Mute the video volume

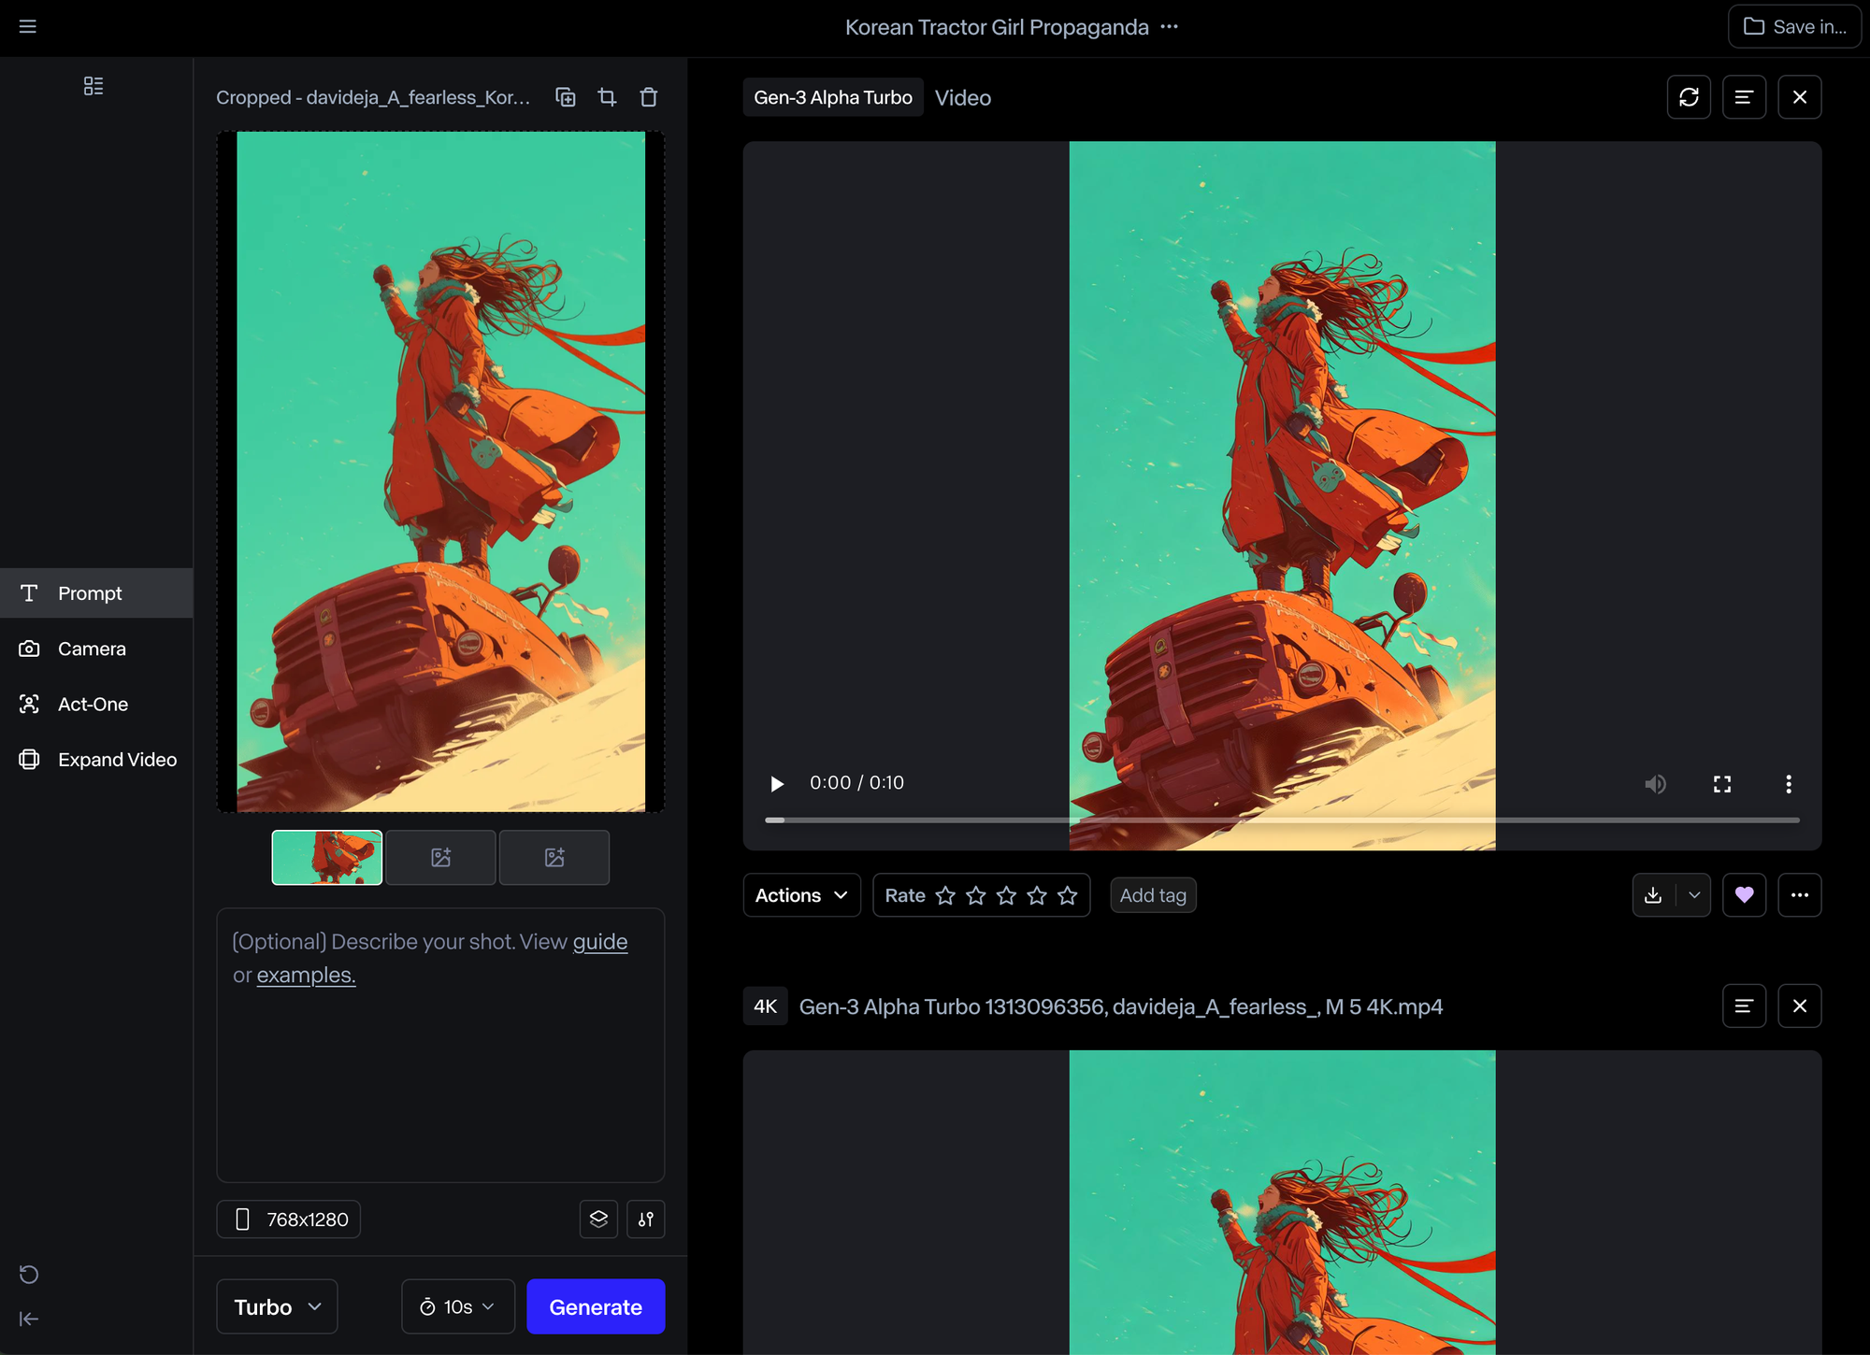tap(1655, 784)
